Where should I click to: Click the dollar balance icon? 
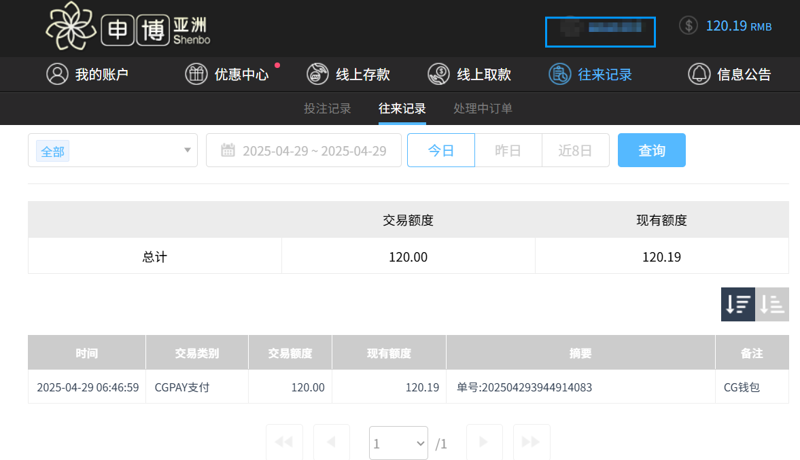pos(689,26)
